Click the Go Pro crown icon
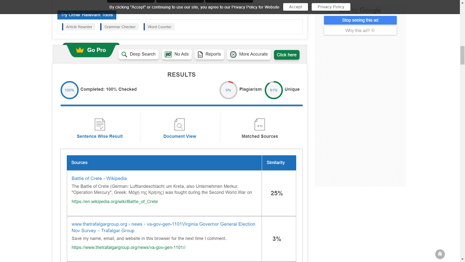Image resolution: width=465 pixels, height=262 pixels. coord(80,50)
